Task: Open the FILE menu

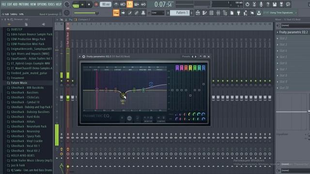Action: tap(3, 4)
